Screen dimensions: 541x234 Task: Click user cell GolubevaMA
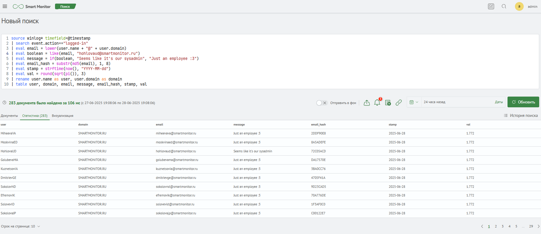[9, 160]
